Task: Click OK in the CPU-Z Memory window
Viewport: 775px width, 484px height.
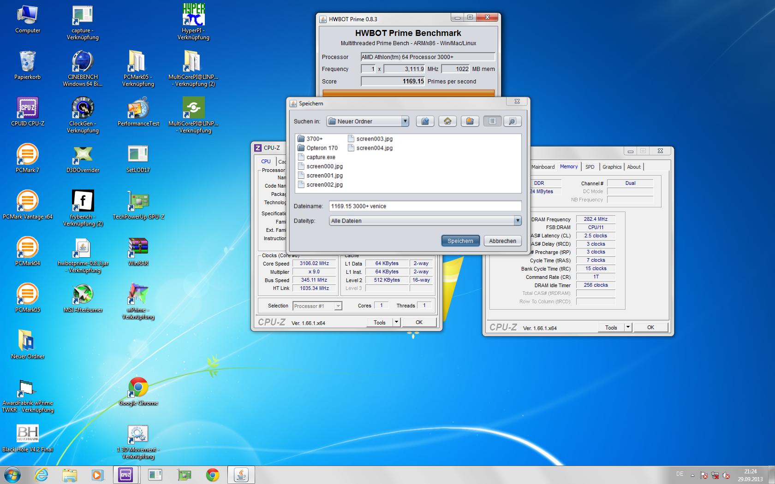Action: point(650,327)
